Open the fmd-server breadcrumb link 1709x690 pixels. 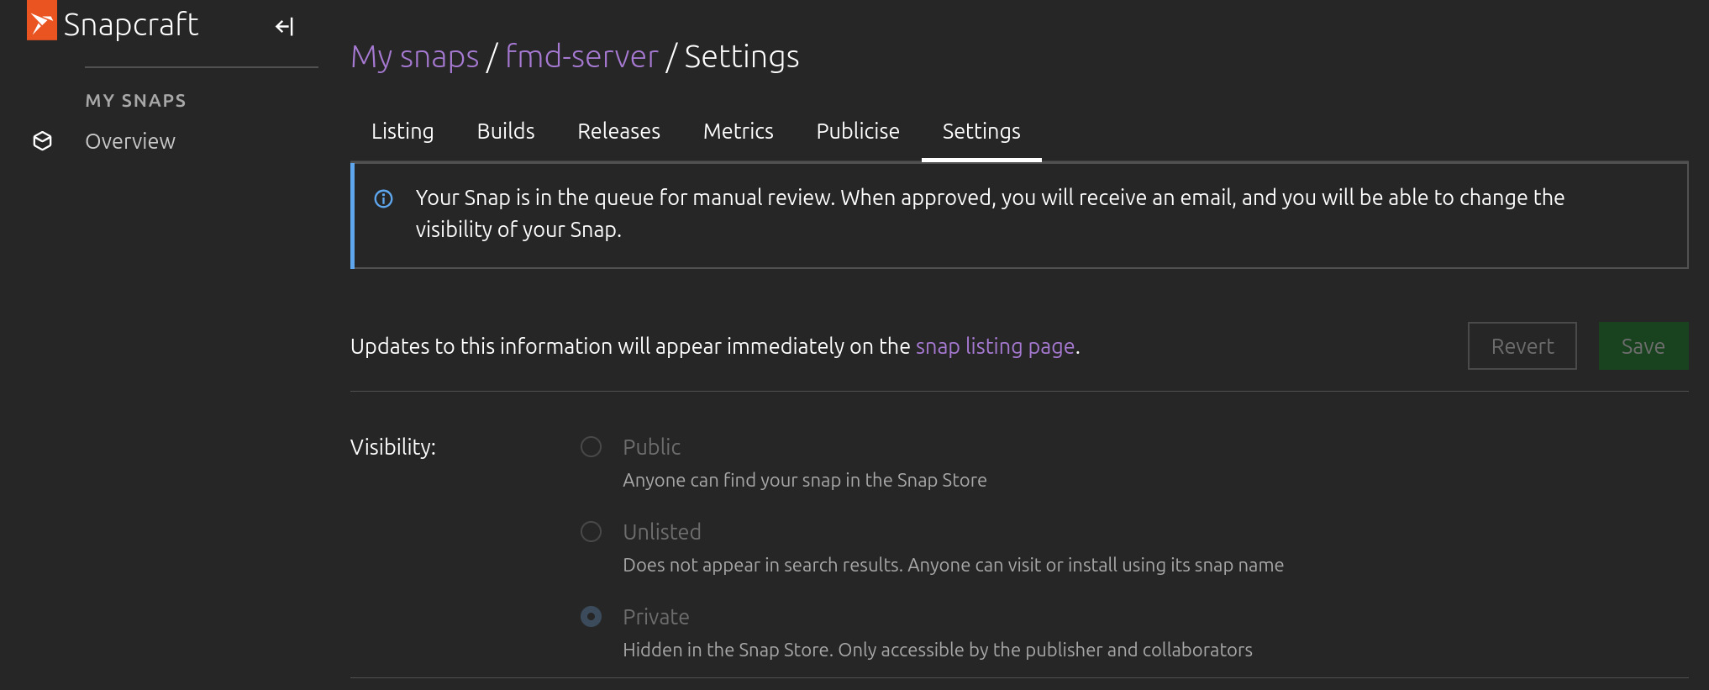(x=581, y=57)
